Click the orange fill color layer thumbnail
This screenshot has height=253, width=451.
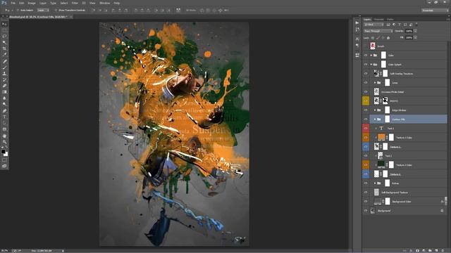tap(381, 138)
